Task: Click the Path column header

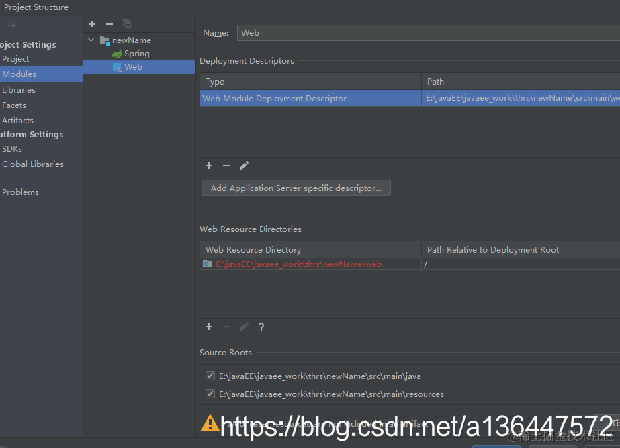Action: click(521, 82)
